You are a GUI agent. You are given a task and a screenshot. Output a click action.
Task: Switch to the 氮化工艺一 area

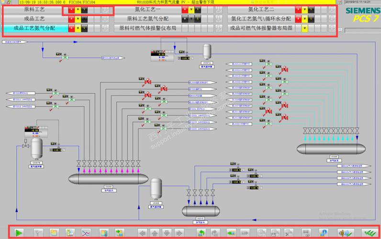[x=148, y=10]
